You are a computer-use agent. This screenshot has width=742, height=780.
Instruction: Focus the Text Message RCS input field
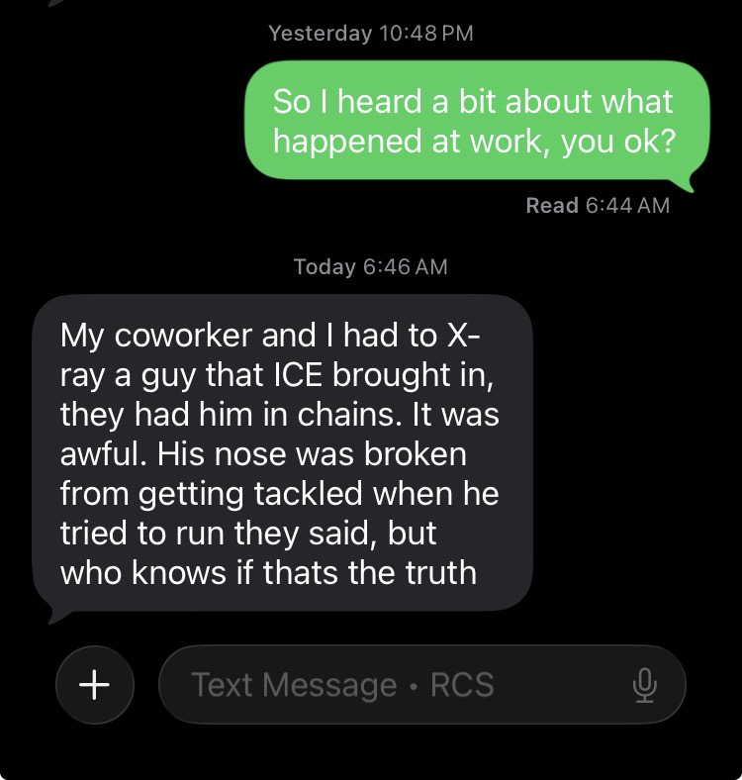pos(422,685)
